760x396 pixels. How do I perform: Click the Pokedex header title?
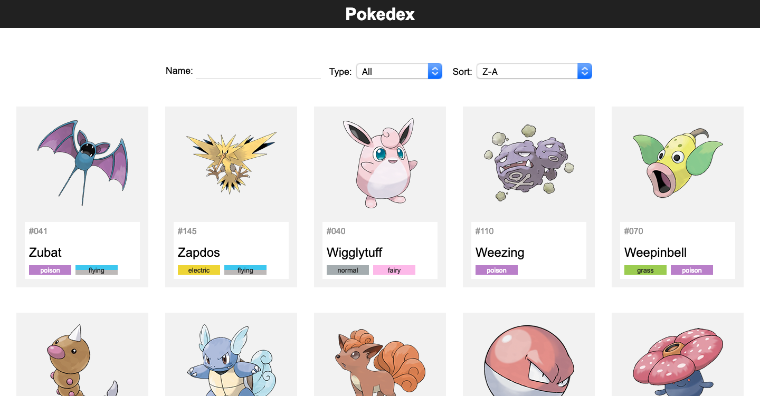point(380,14)
